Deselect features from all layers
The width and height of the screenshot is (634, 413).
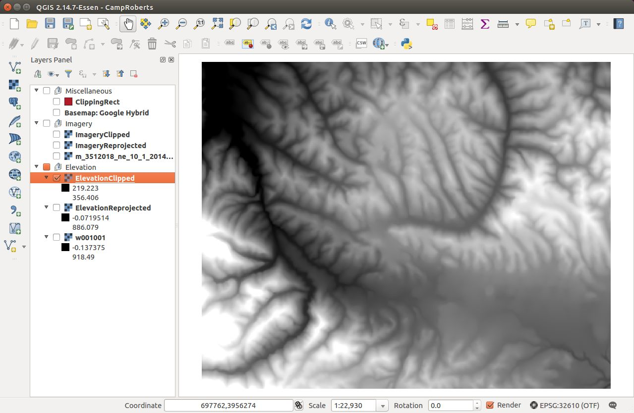431,23
